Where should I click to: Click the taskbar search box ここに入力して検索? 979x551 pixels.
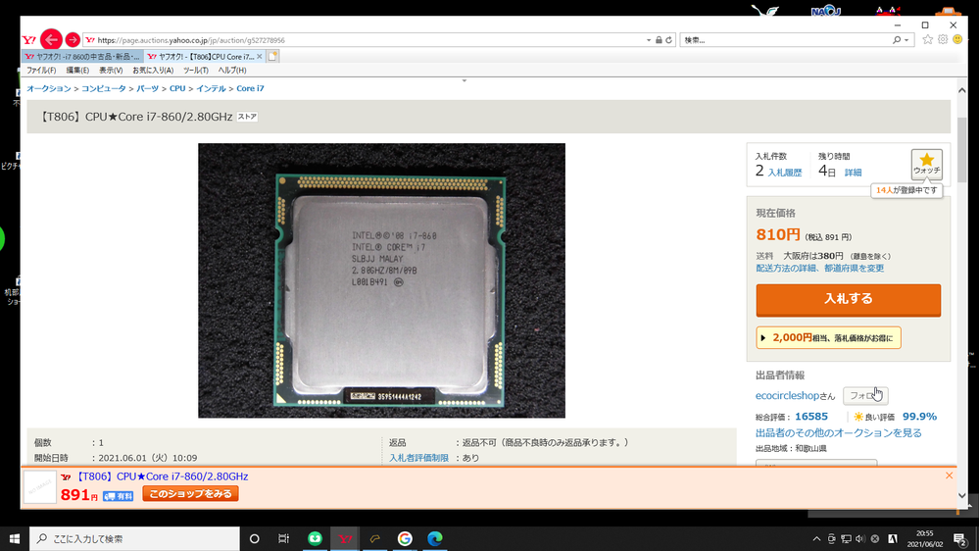134,538
